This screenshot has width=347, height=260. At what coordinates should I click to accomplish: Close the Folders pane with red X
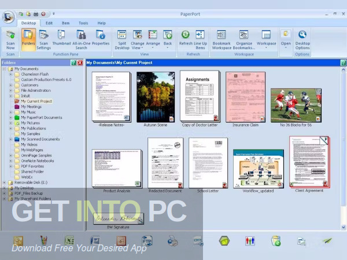tap(80, 63)
